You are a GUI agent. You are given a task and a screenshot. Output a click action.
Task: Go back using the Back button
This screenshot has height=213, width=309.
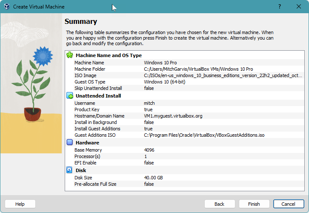[219, 204]
